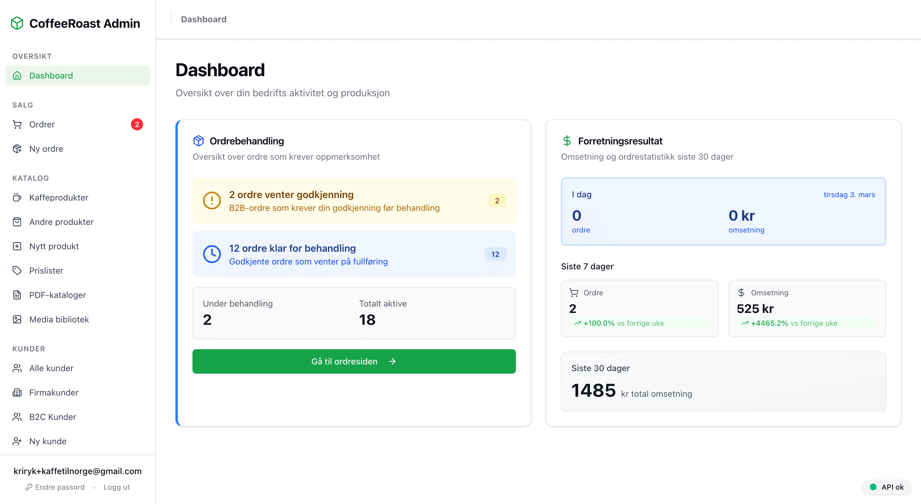Click the warning icon beside pending approvals

pyautogui.click(x=212, y=201)
